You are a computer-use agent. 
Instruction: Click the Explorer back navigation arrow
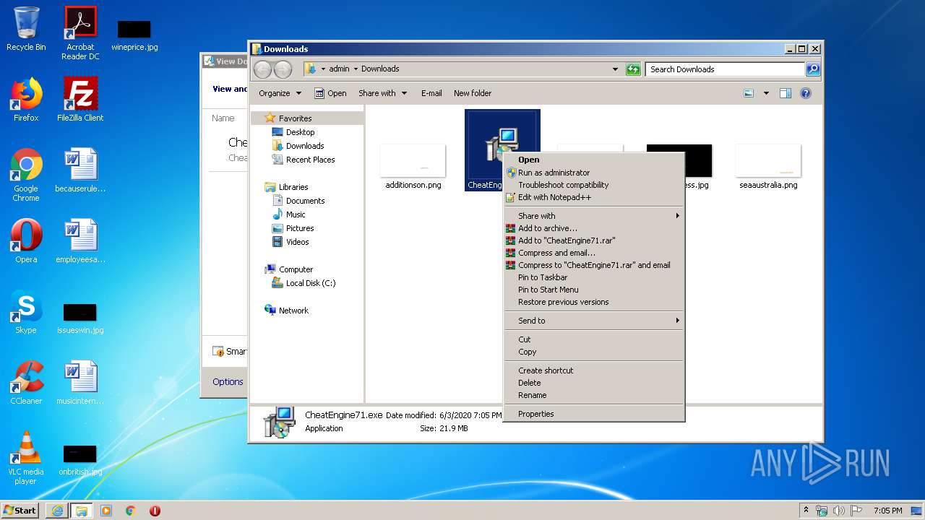262,69
